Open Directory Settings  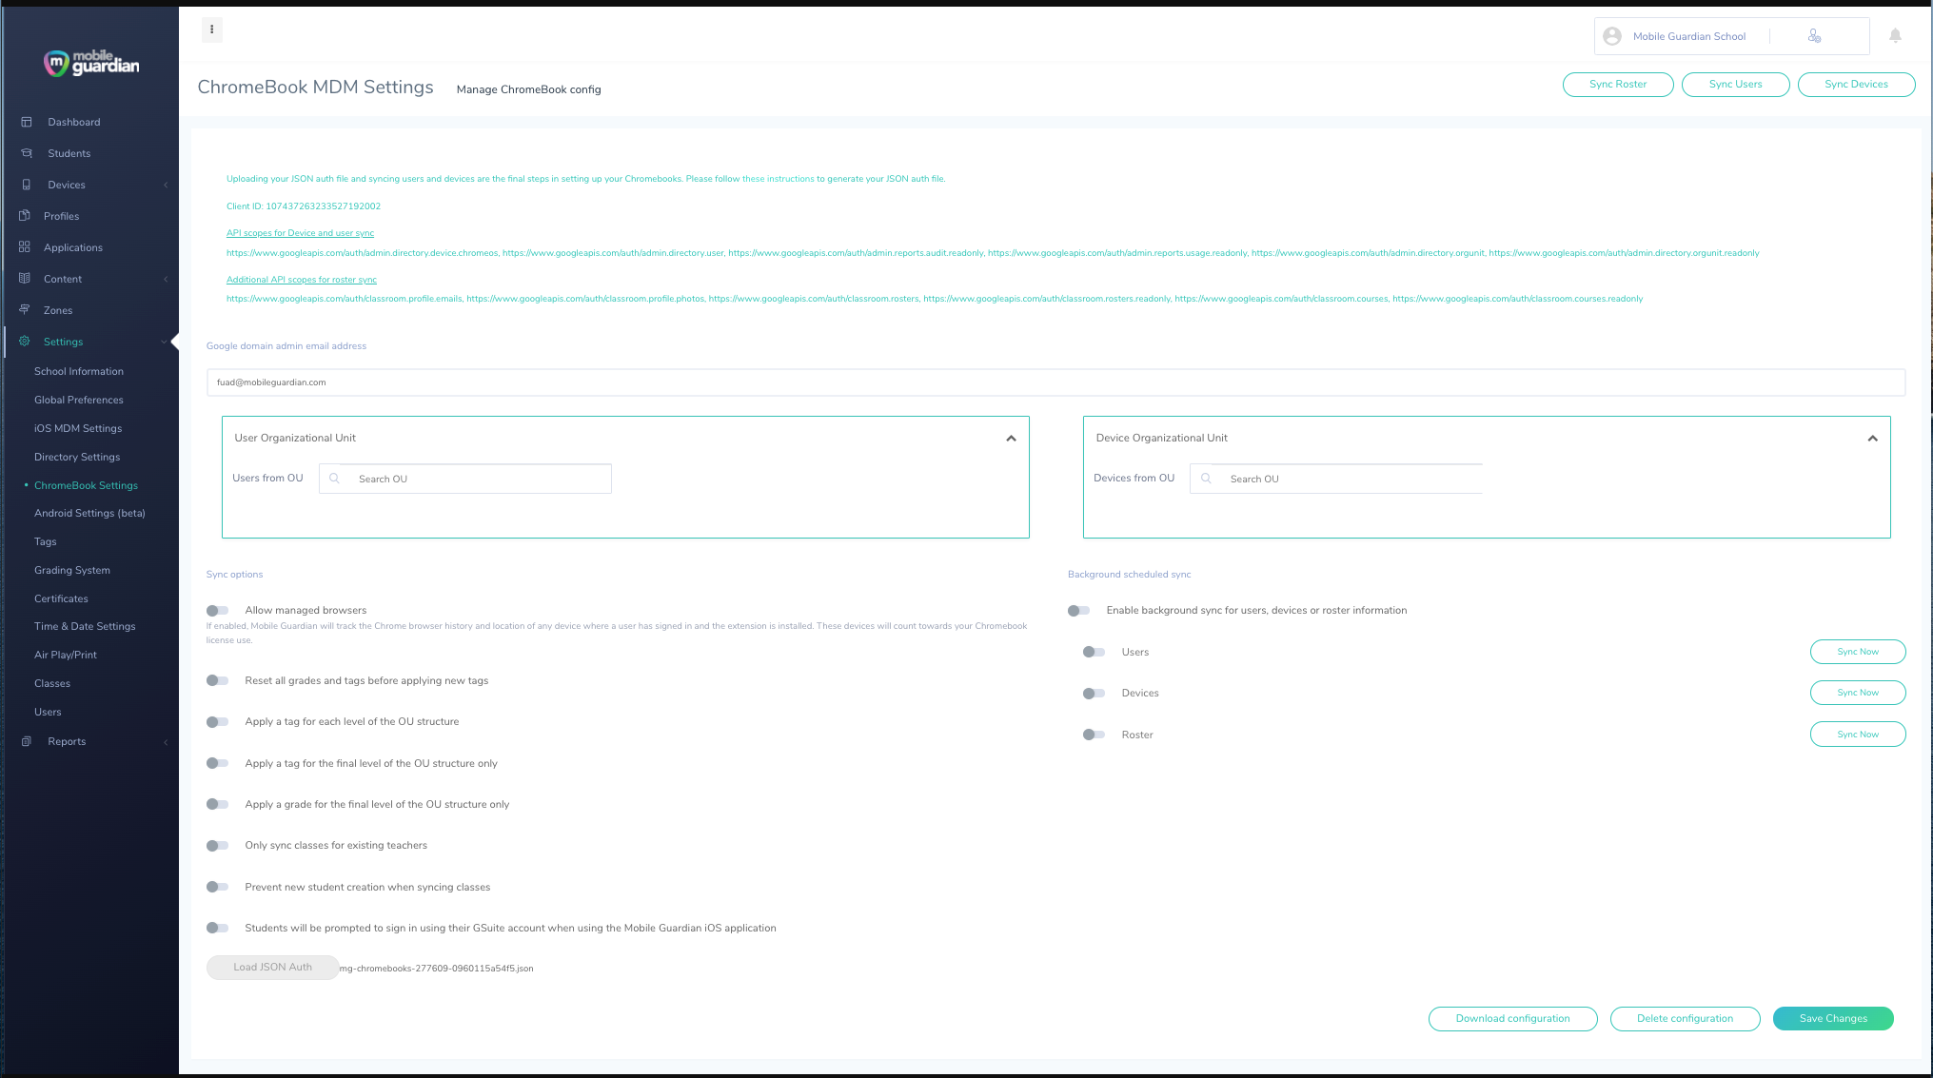point(77,457)
